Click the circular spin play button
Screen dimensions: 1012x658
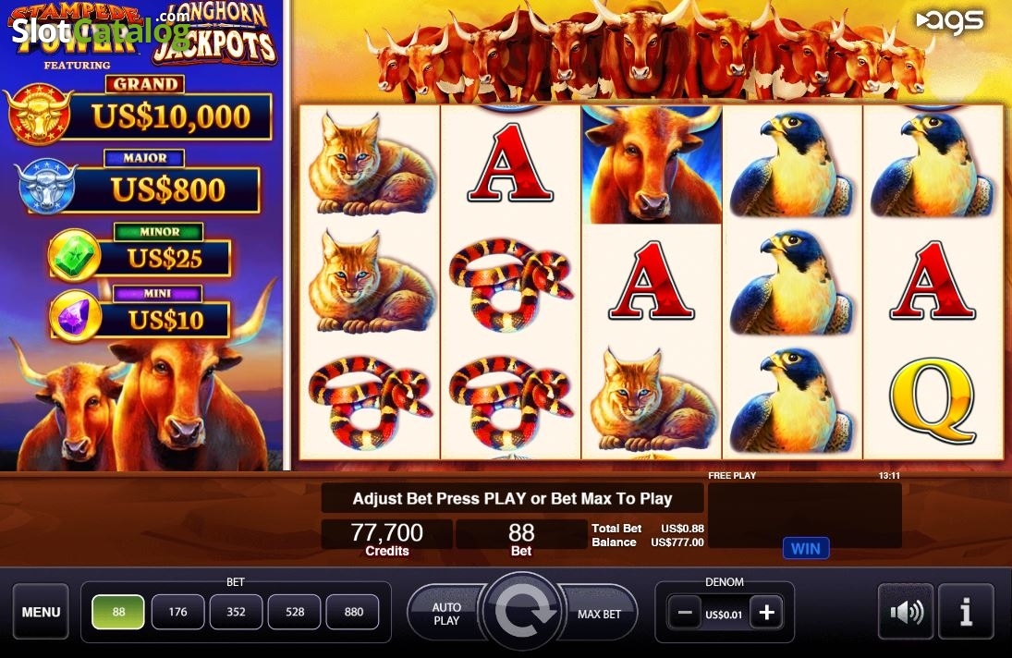[x=522, y=611]
